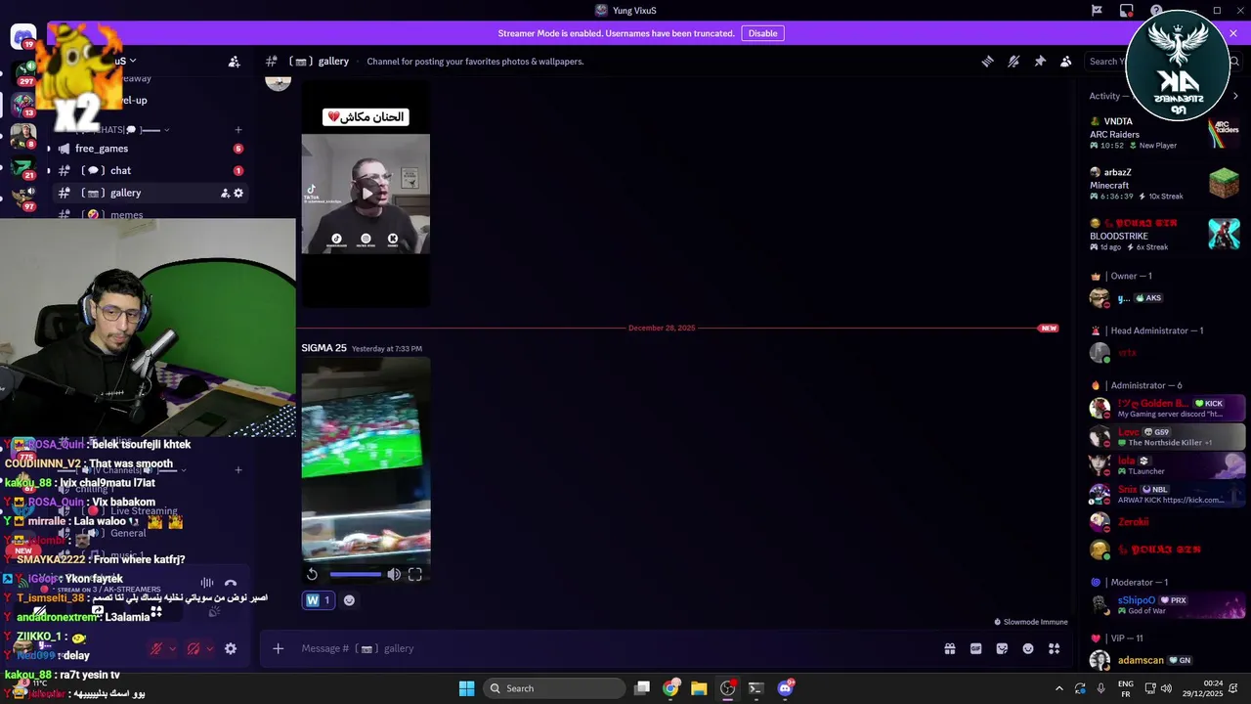Toggle the microphone mute button

coord(156,648)
